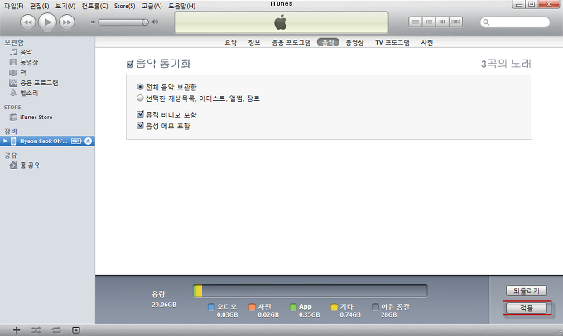
Task: Click the 되돌리기 button
Action: click(527, 290)
